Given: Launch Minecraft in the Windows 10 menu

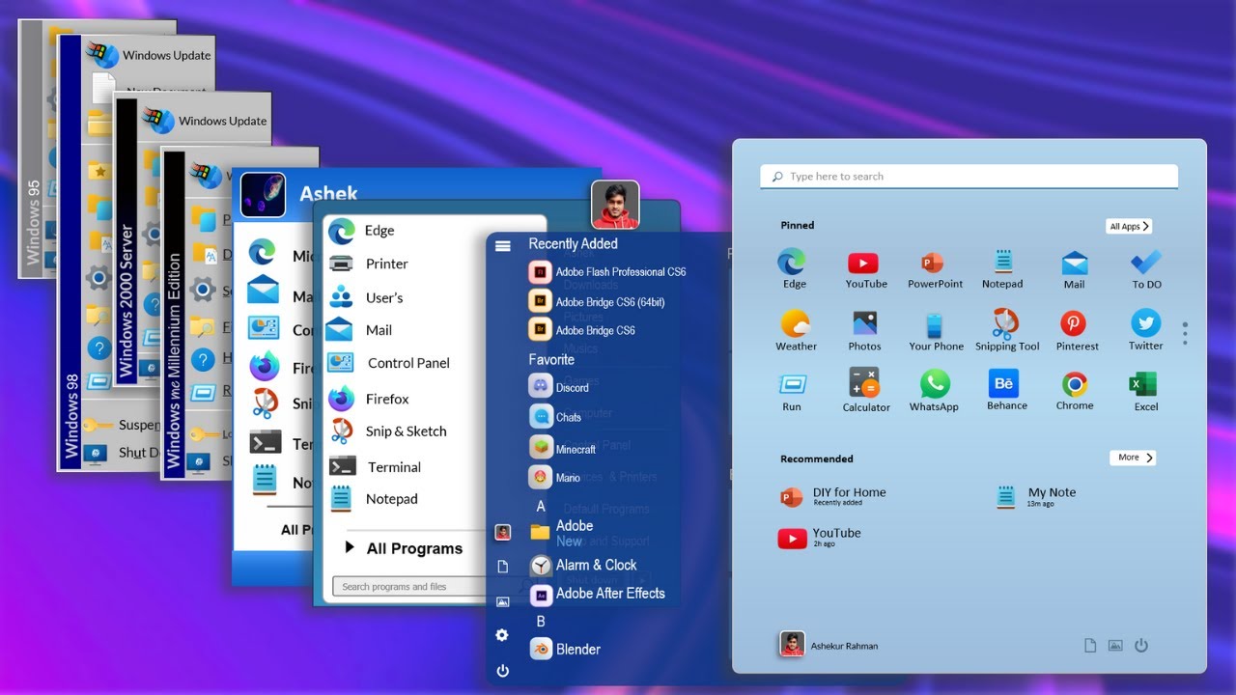Looking at the screenshot, I should [x=563, y=449].
